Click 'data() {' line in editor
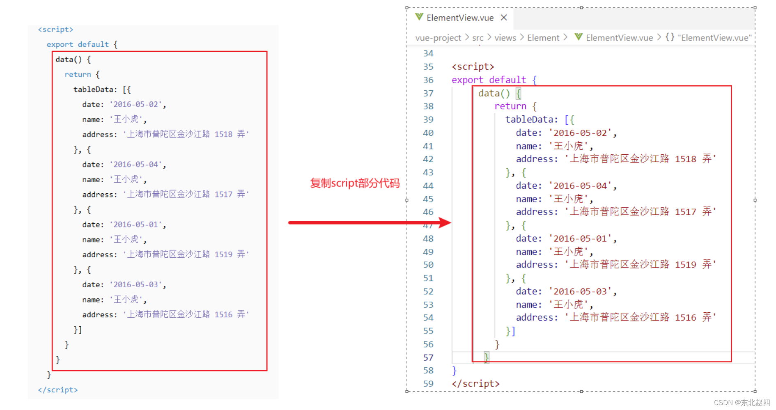This screenshot has width=776, height=410. [500, 94]
